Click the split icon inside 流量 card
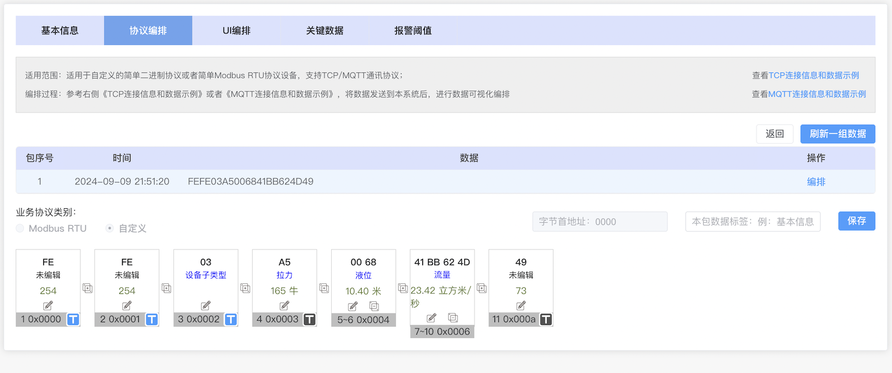892x373 pixels. pyautogui.click(x=453, y=318)
